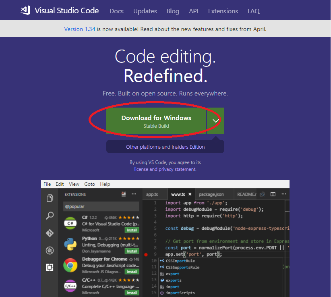Close the www.ts editor tab
Image resolution: width=331 pixels, height=297 pixels.
click(190, 194)
